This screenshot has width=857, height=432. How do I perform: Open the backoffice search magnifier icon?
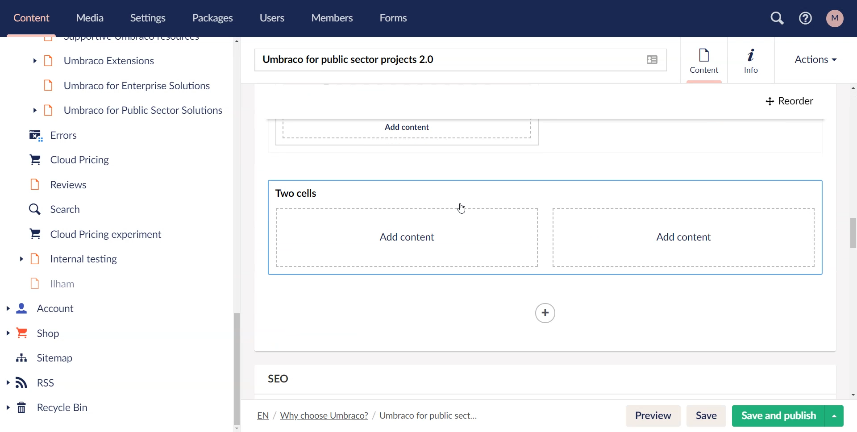pyautogui.click(x=777, y=18)
